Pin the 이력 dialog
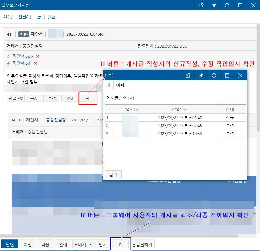The width and height of the screenshot is (260, 251). [201, 75]
